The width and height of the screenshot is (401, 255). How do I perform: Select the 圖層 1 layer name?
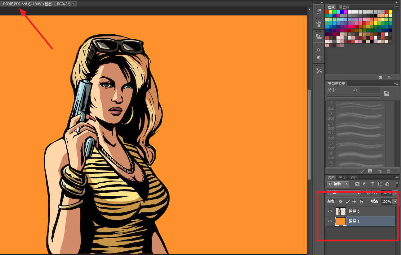[354, 221]
